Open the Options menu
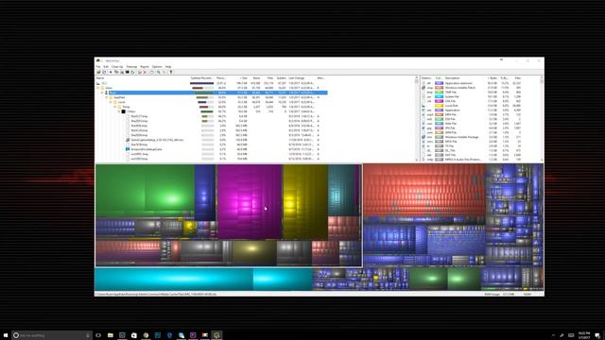Screen dimensions: 605x340 tap(157, 67)
